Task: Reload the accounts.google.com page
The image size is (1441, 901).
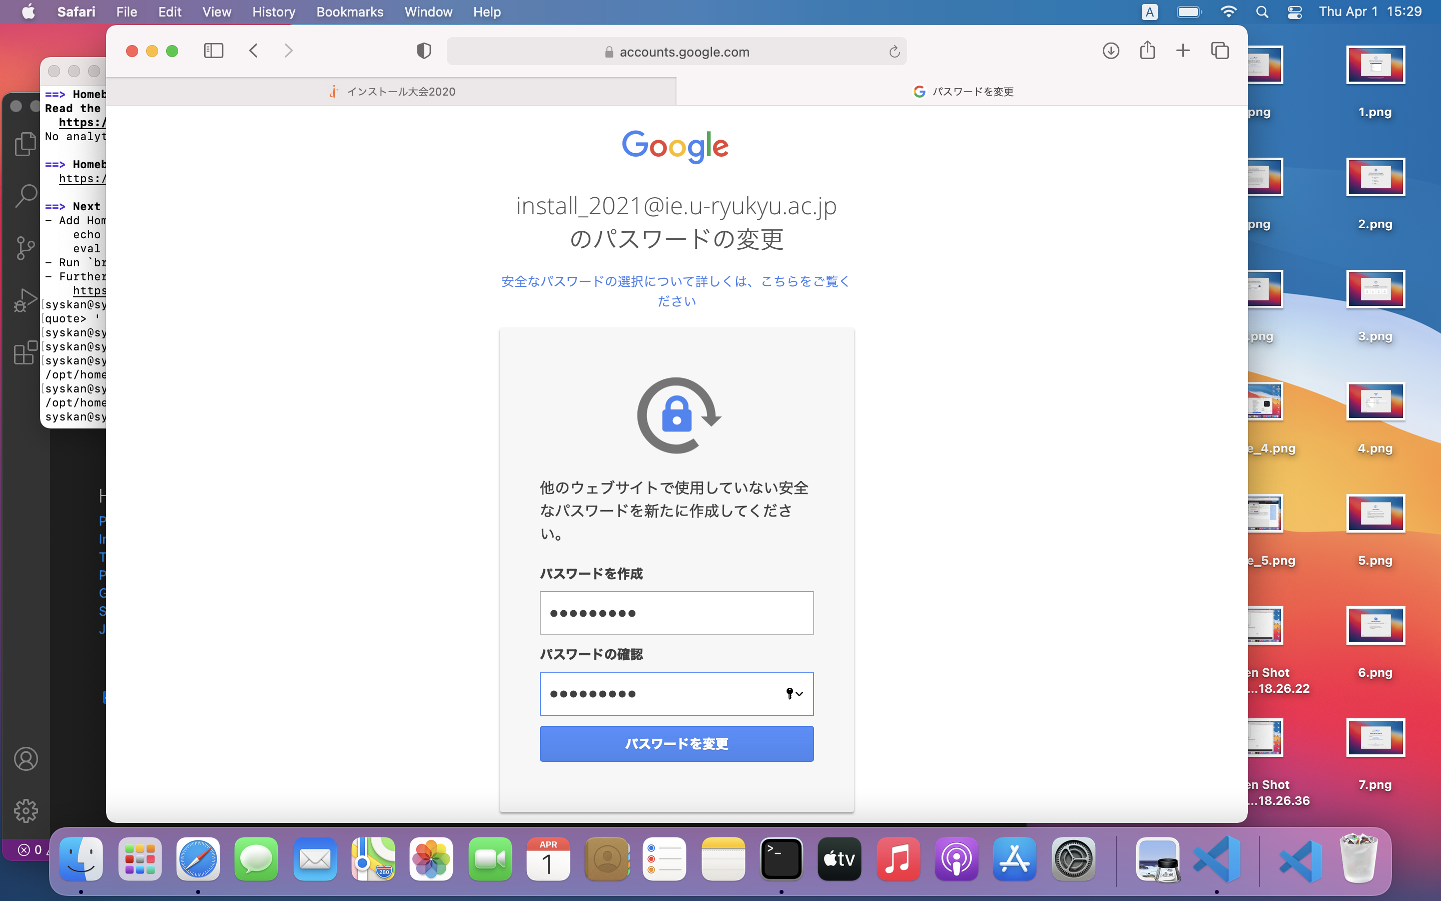Action: tap(894, 52)
